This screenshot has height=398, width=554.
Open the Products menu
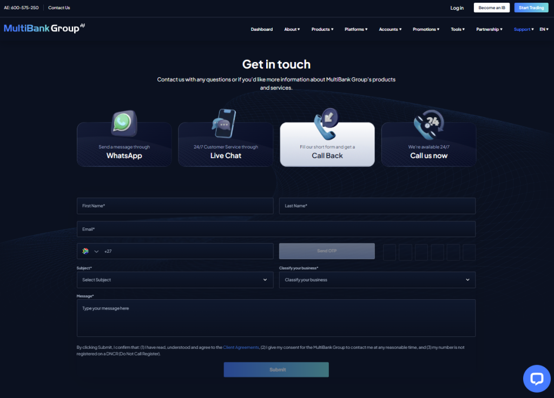(322, 29)
